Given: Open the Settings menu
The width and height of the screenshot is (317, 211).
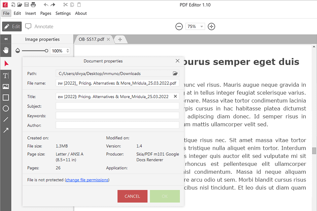Looking at the screenshot, I should [63, 13].
